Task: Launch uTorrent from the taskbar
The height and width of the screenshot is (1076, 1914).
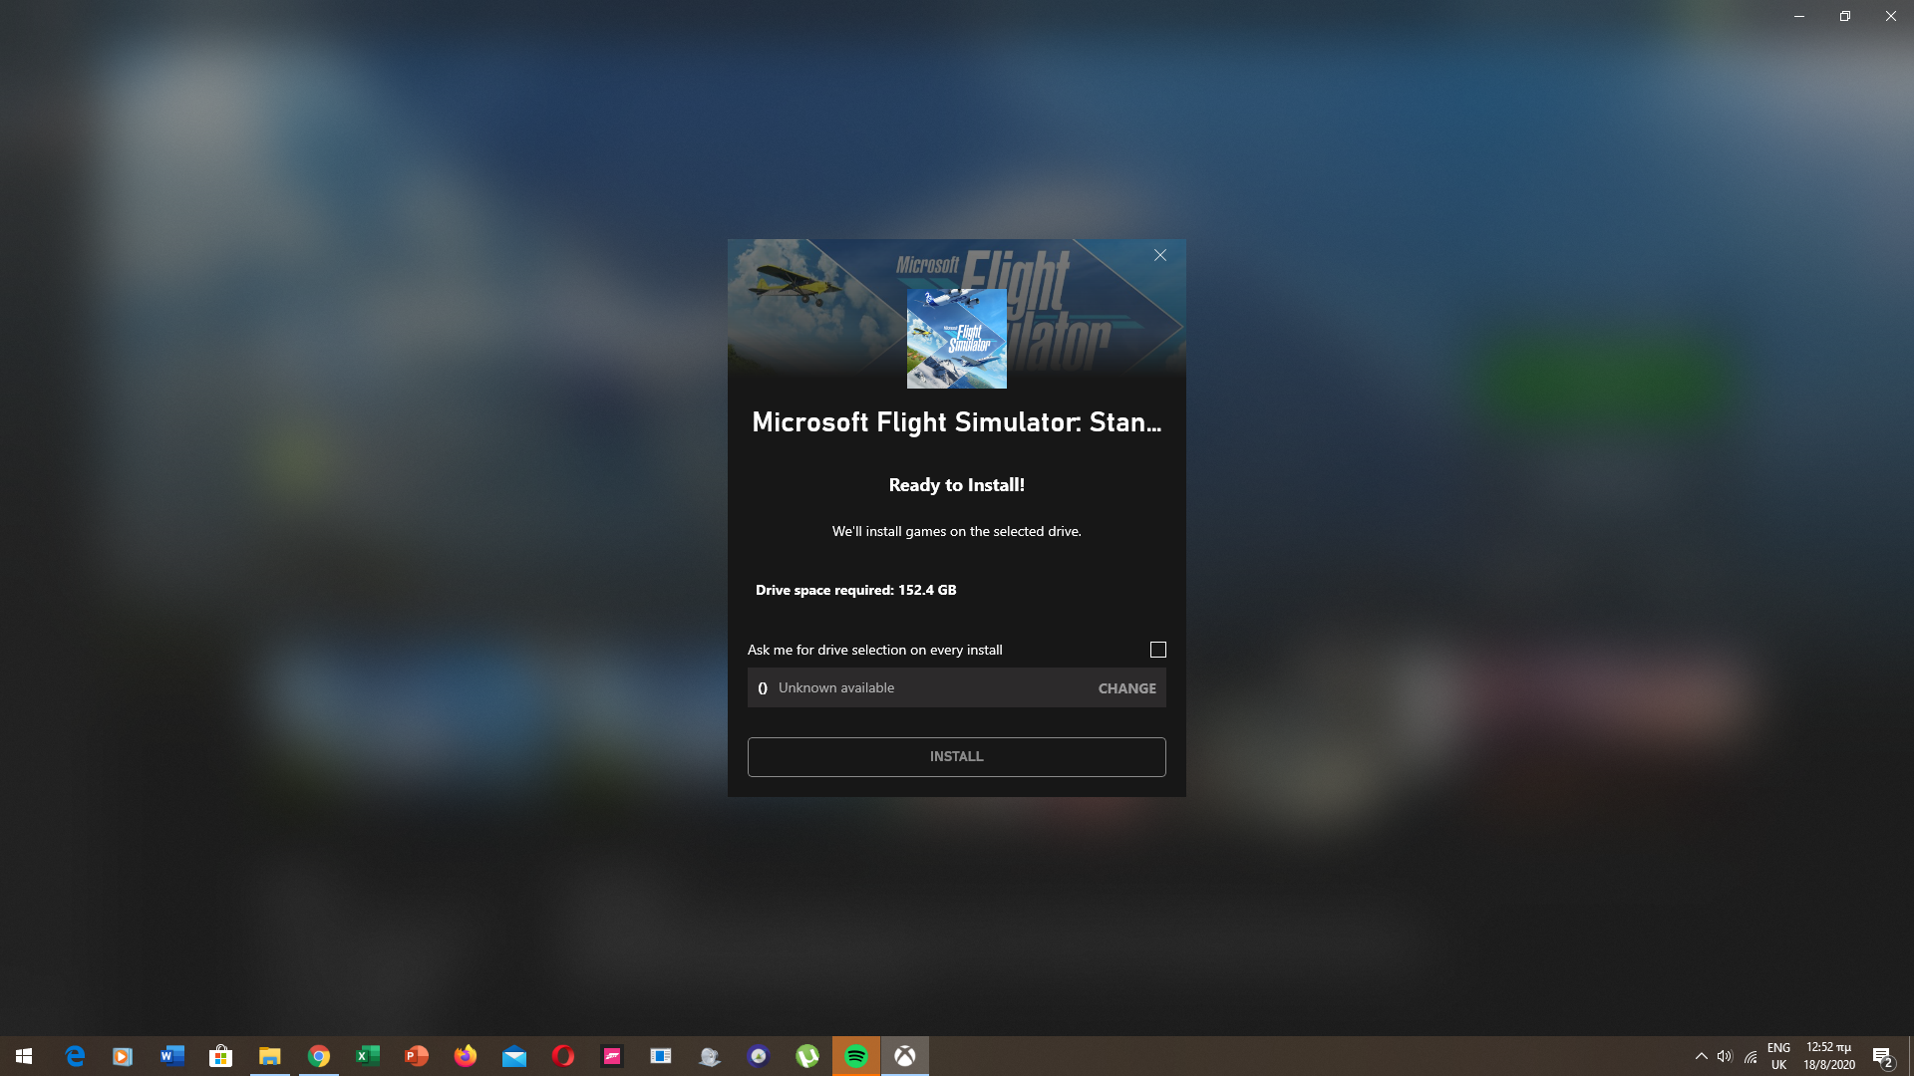Action: (x=807, y=1056)
